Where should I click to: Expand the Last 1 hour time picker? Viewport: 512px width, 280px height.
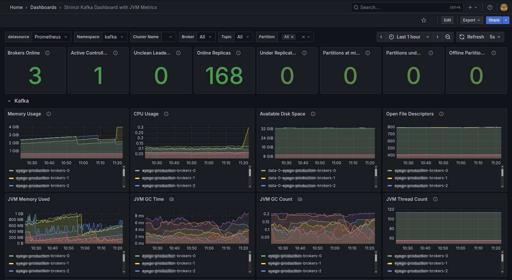pyautogui.click(x=409, y=37)
